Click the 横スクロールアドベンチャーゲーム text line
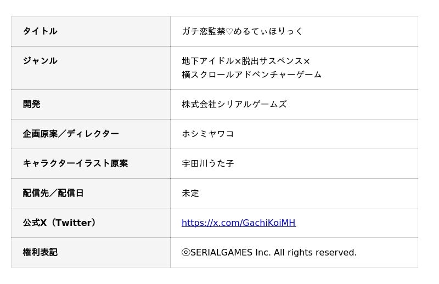 click(x=252, y=75)
